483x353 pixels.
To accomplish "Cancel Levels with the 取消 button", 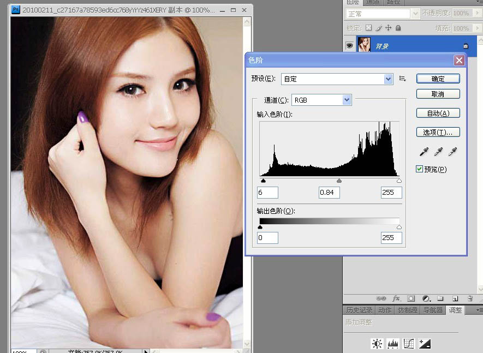I will (x=438, y=94).
